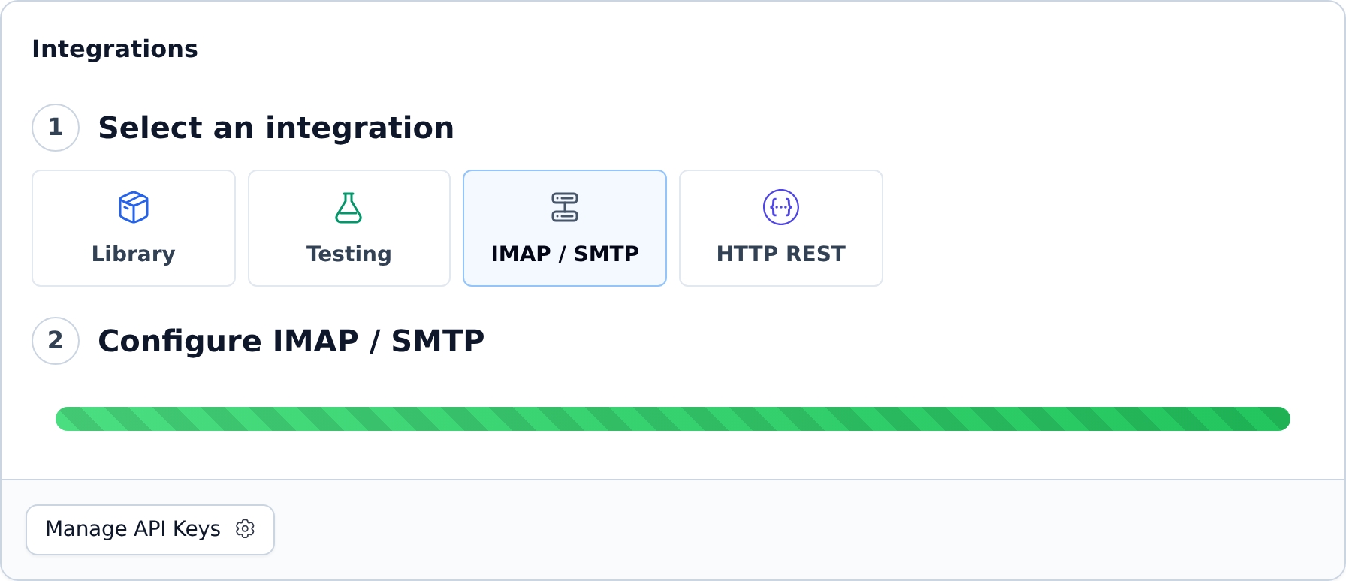1346x581 pixels.
Task: Click the IMAP / SMTP label text
Action: 565,254
